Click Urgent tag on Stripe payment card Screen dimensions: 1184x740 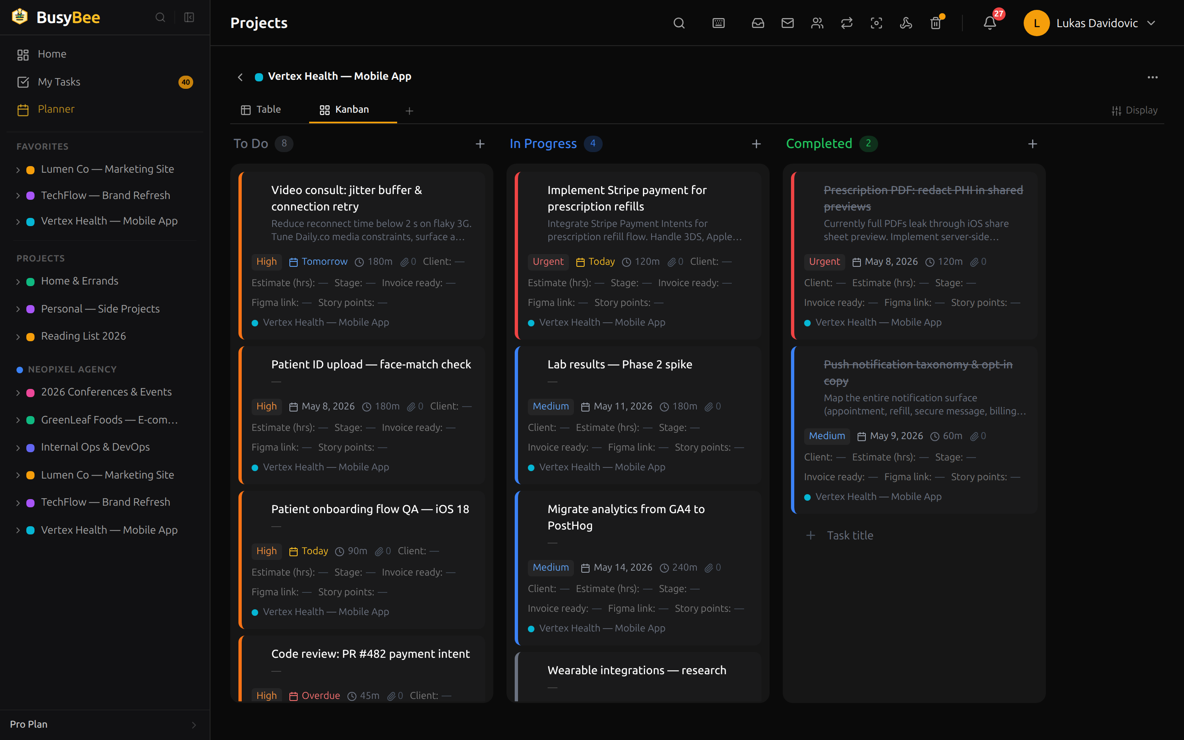point(548,262)
